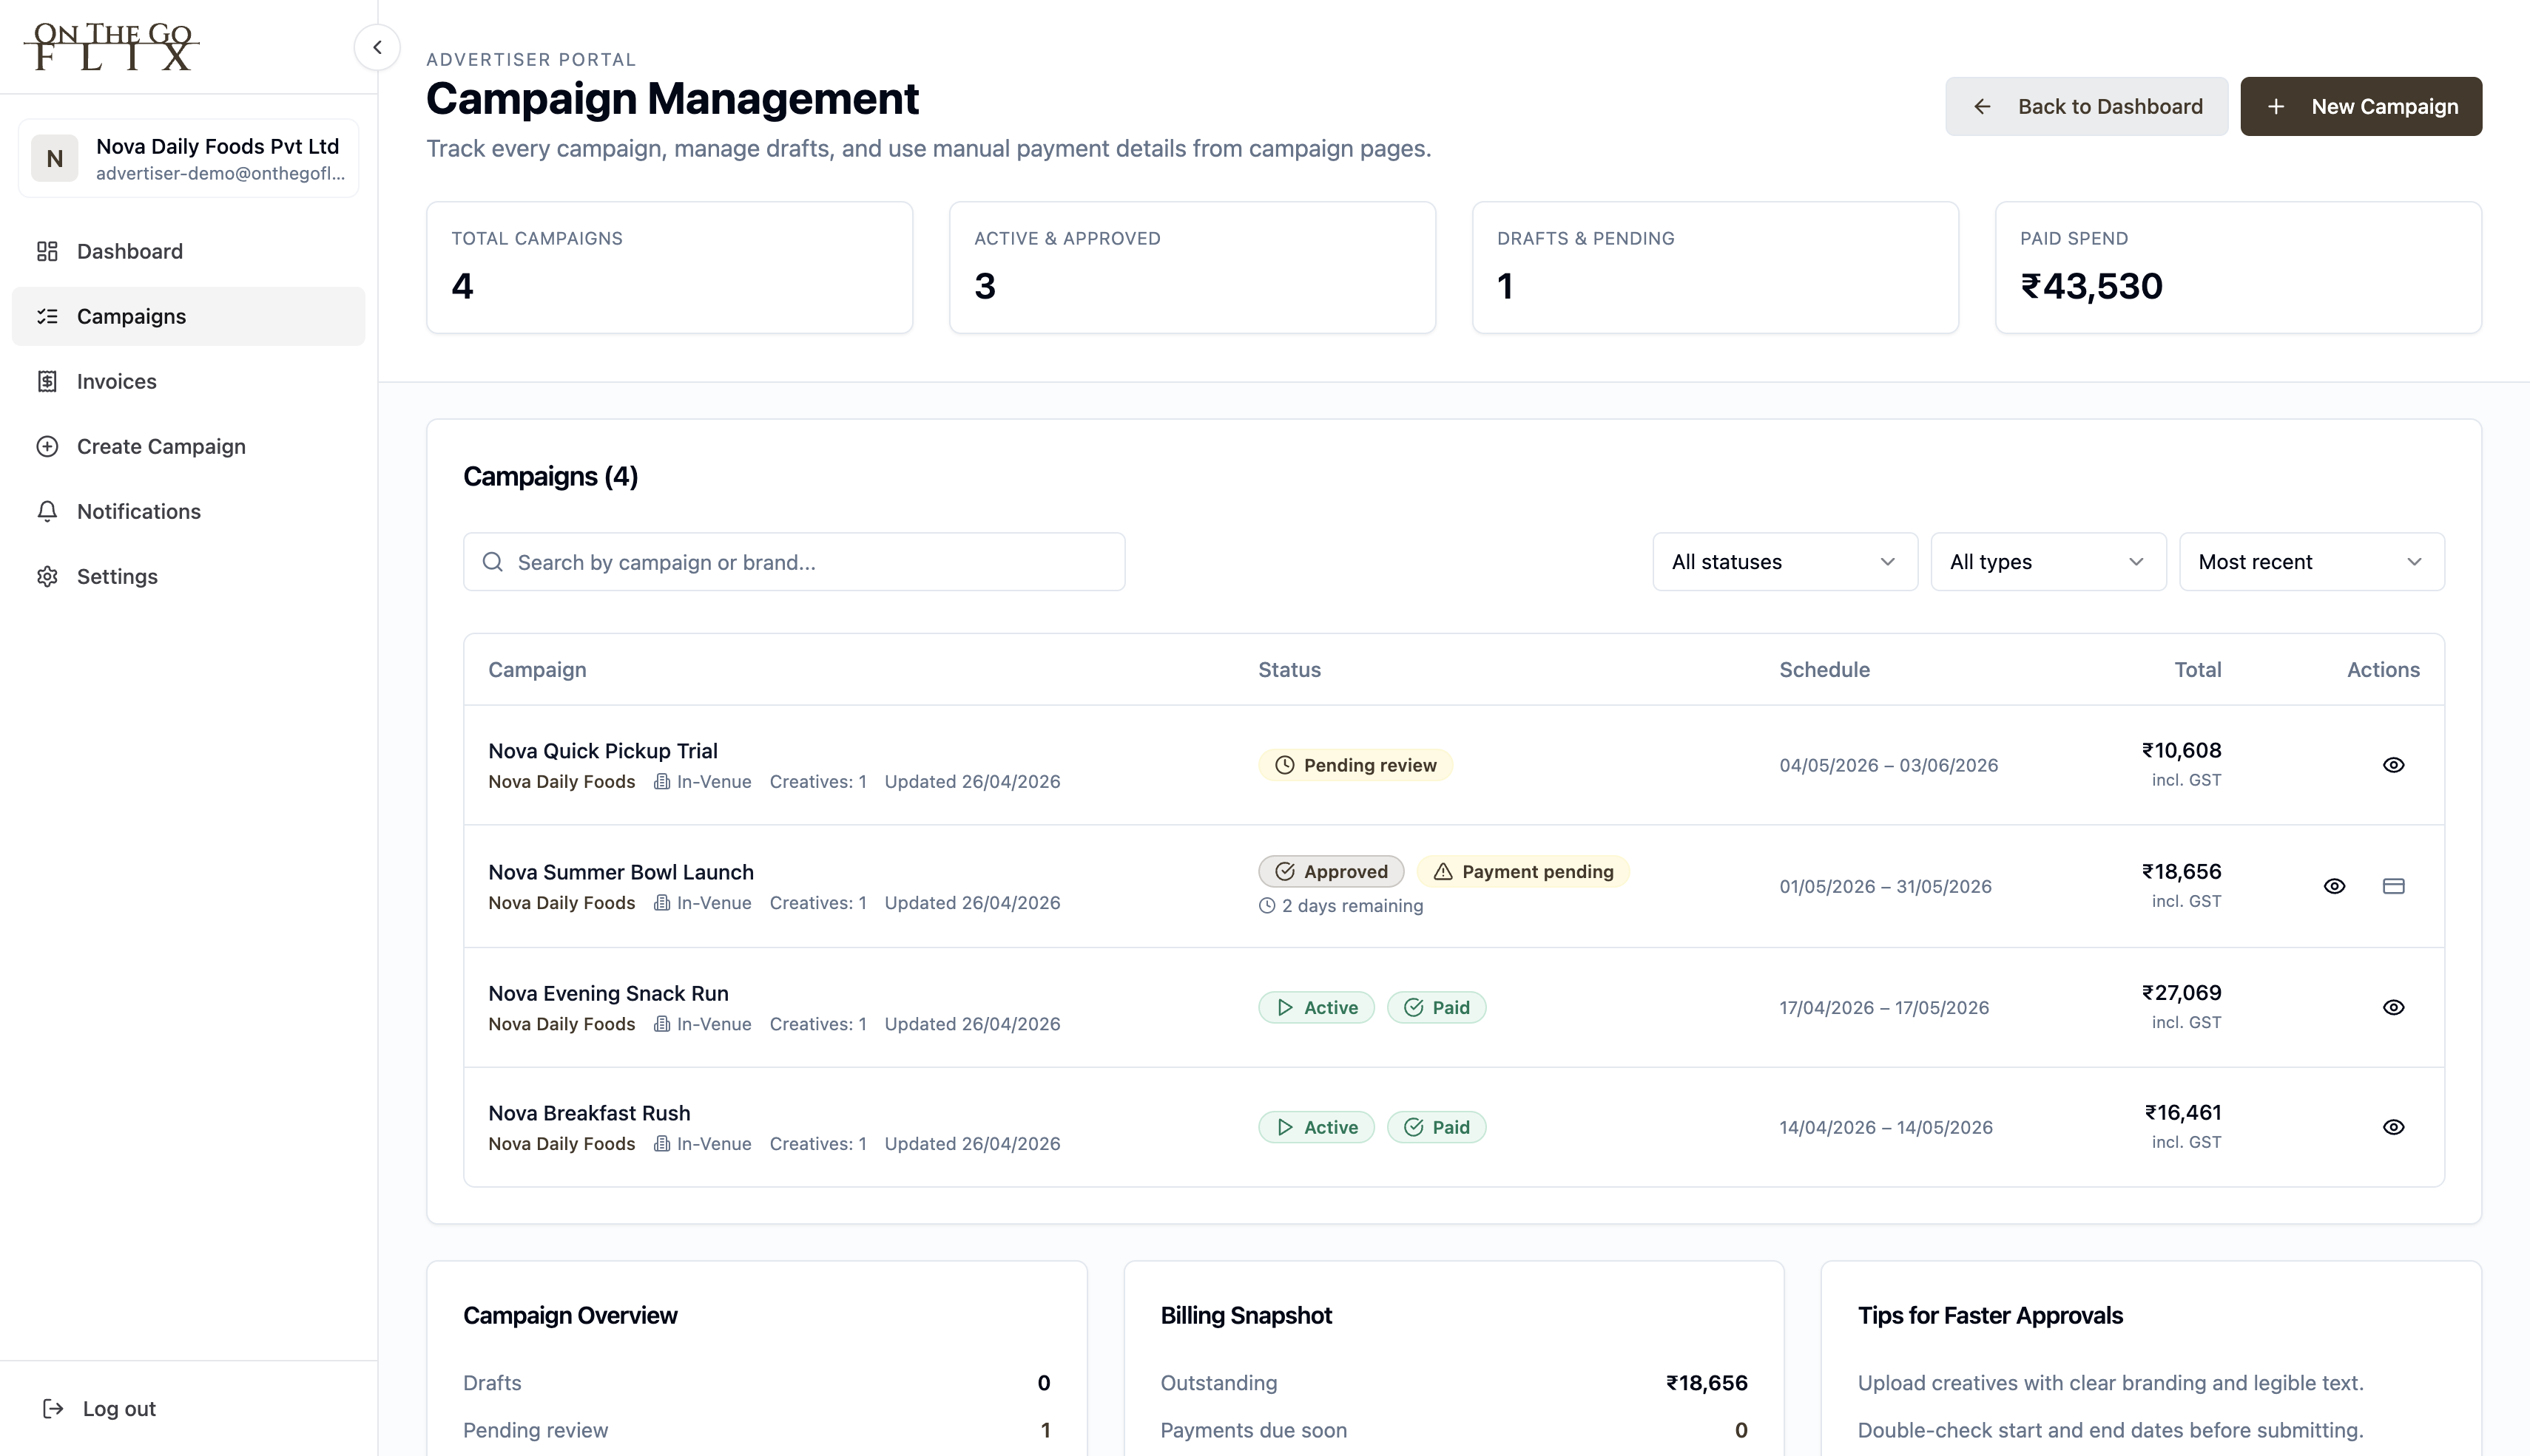The width and height of the screenshot is (2530, 1456).
Task: Open Settings in the sidebar
Action: pyautogui.click(x=188, y=576)
